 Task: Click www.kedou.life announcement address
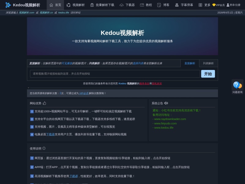point(164,128)
